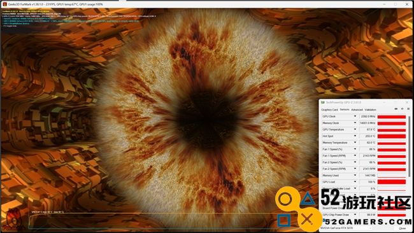Viewport: 414px width, 233px height.
Task: Click the Hot Spot sensor label
Action: click(327, 136)
